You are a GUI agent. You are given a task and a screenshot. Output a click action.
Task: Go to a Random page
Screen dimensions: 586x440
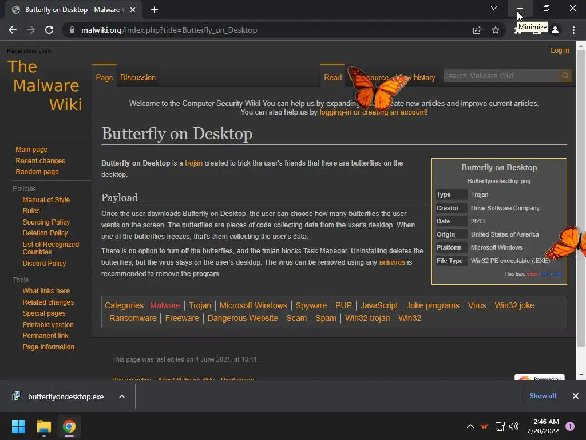[x=37, y=172]
